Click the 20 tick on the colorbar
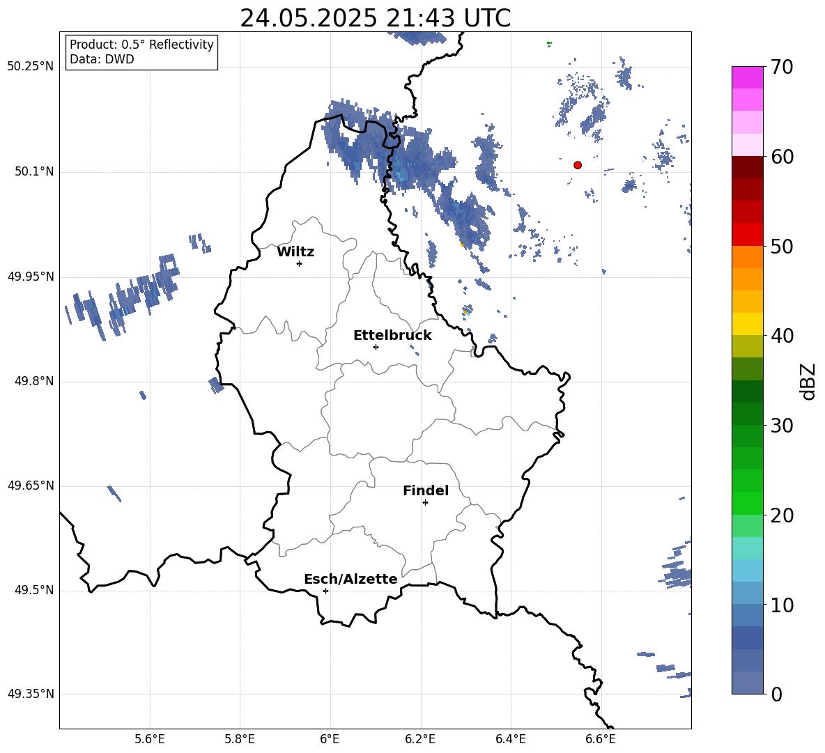 pyautogui.click(x=782, y=515)
